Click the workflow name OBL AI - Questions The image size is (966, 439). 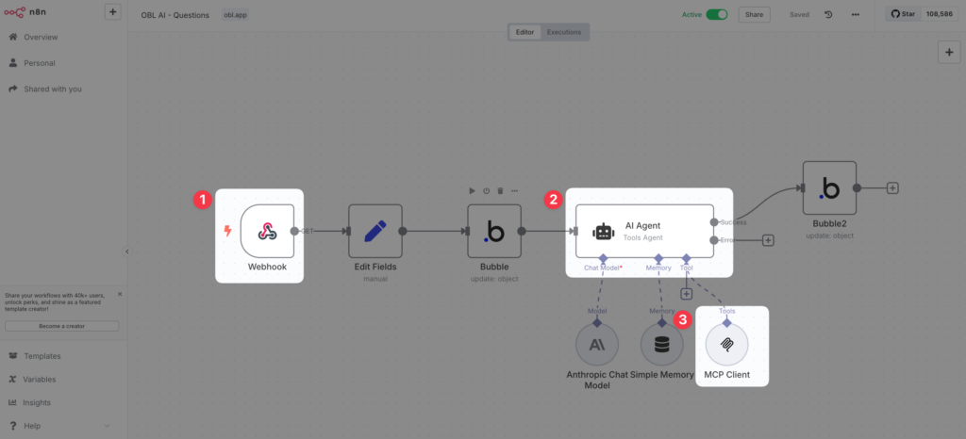click(x=175, y=15)
